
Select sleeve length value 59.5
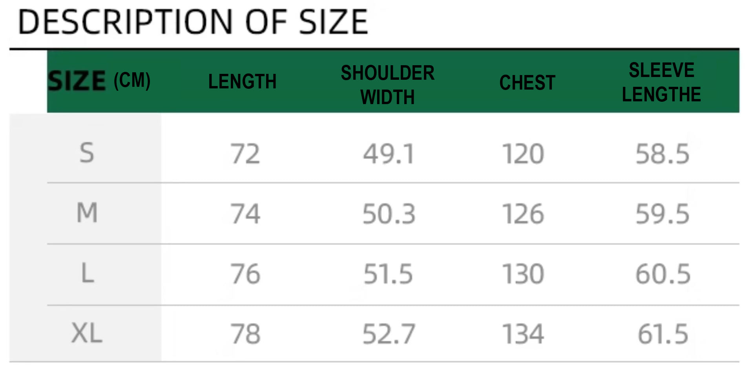pyautogui.click(x=662, y=214)
